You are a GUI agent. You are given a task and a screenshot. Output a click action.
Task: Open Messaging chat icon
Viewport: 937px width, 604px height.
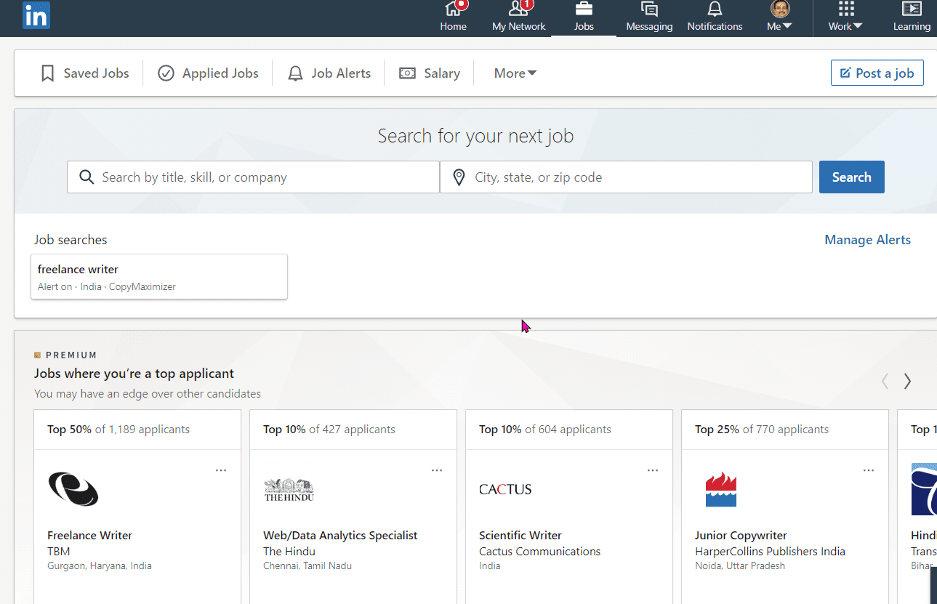coord(649,9)
